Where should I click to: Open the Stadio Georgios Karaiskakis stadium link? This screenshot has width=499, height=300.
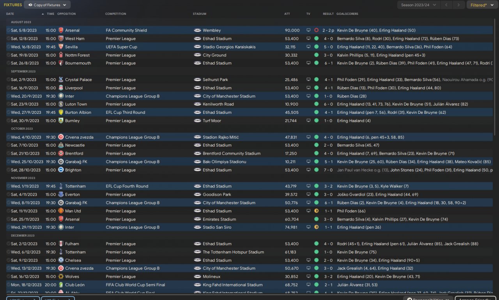(229, 47)
